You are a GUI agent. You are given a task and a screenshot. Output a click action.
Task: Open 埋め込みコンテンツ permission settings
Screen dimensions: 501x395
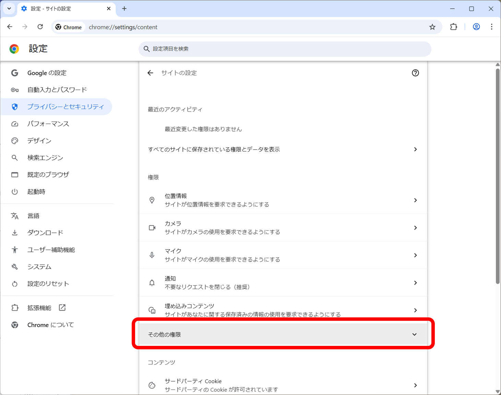283,310
